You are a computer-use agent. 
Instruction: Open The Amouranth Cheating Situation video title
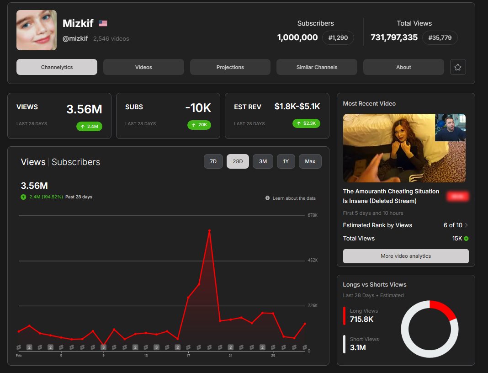pos(391,196)
